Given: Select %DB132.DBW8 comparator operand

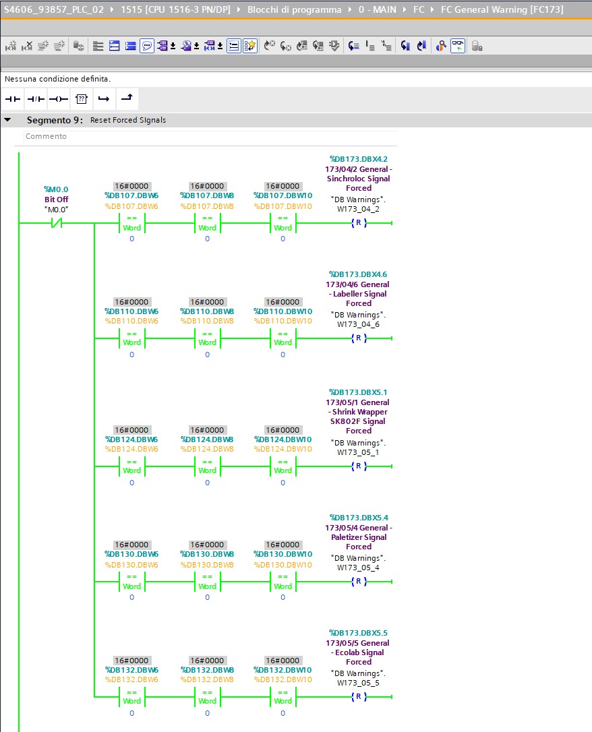Looking at the screenshot, I should click(207, 670).
